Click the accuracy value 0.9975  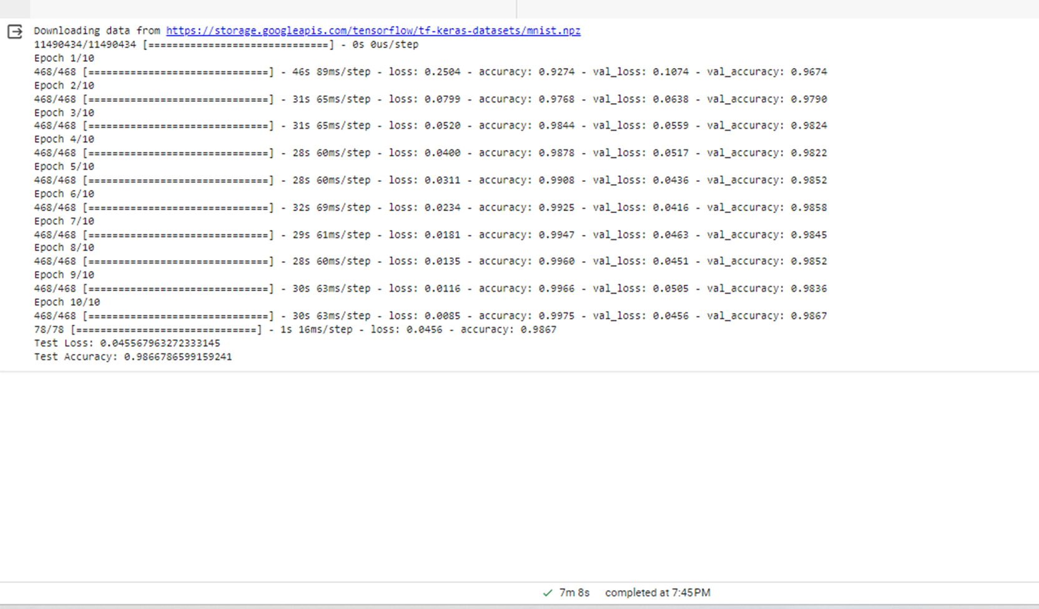tap(557, 316)
